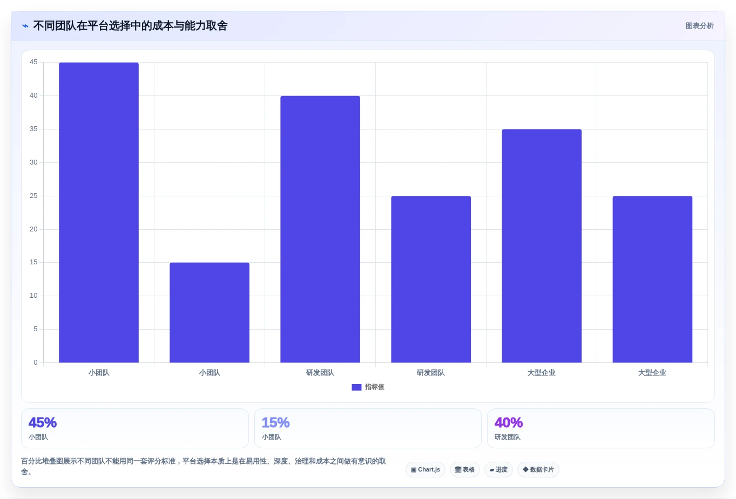This screenshot has height=499, width=736.
Task: Open the 45% 小团队 stat card
Action: click(135, 428)
